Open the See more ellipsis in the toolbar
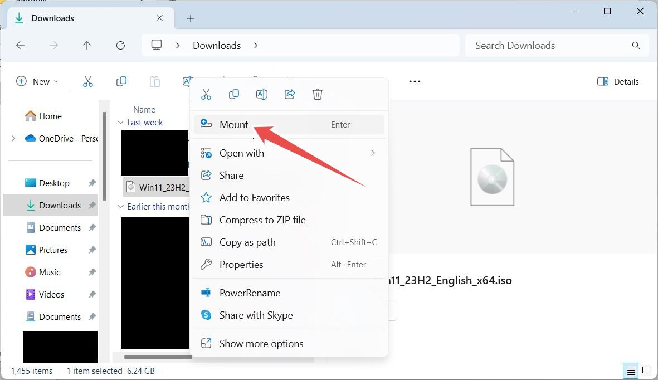 414,81
